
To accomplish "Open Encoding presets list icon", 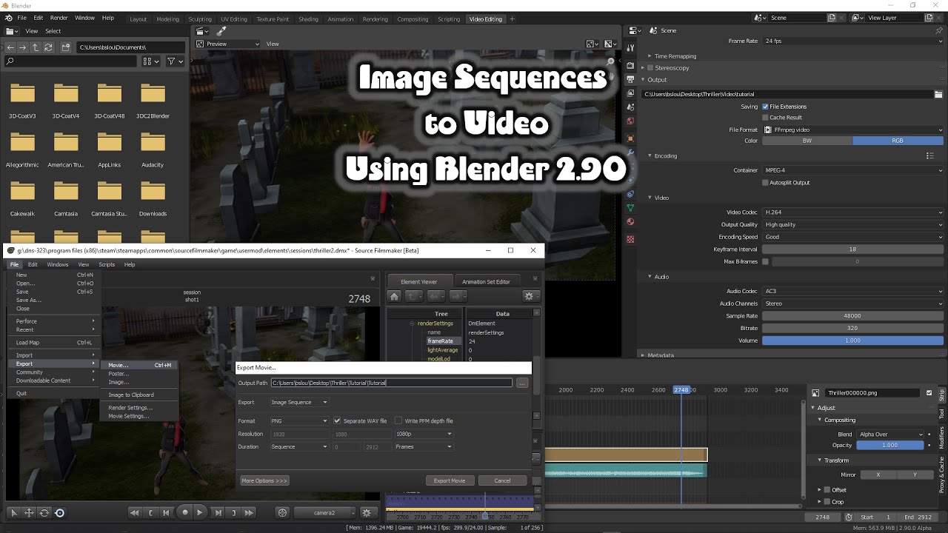I will coord(930,155).
